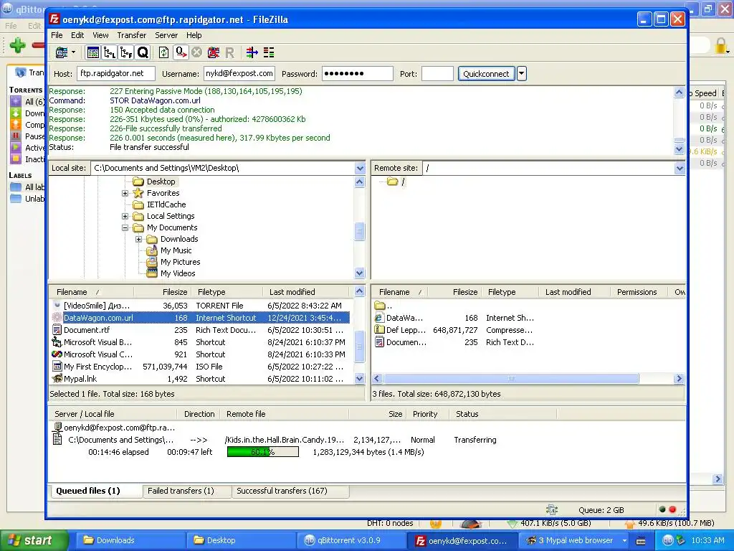Select the remote root folder icon
This screenshot has width=734, height=551.
click(x=392, y=182)
